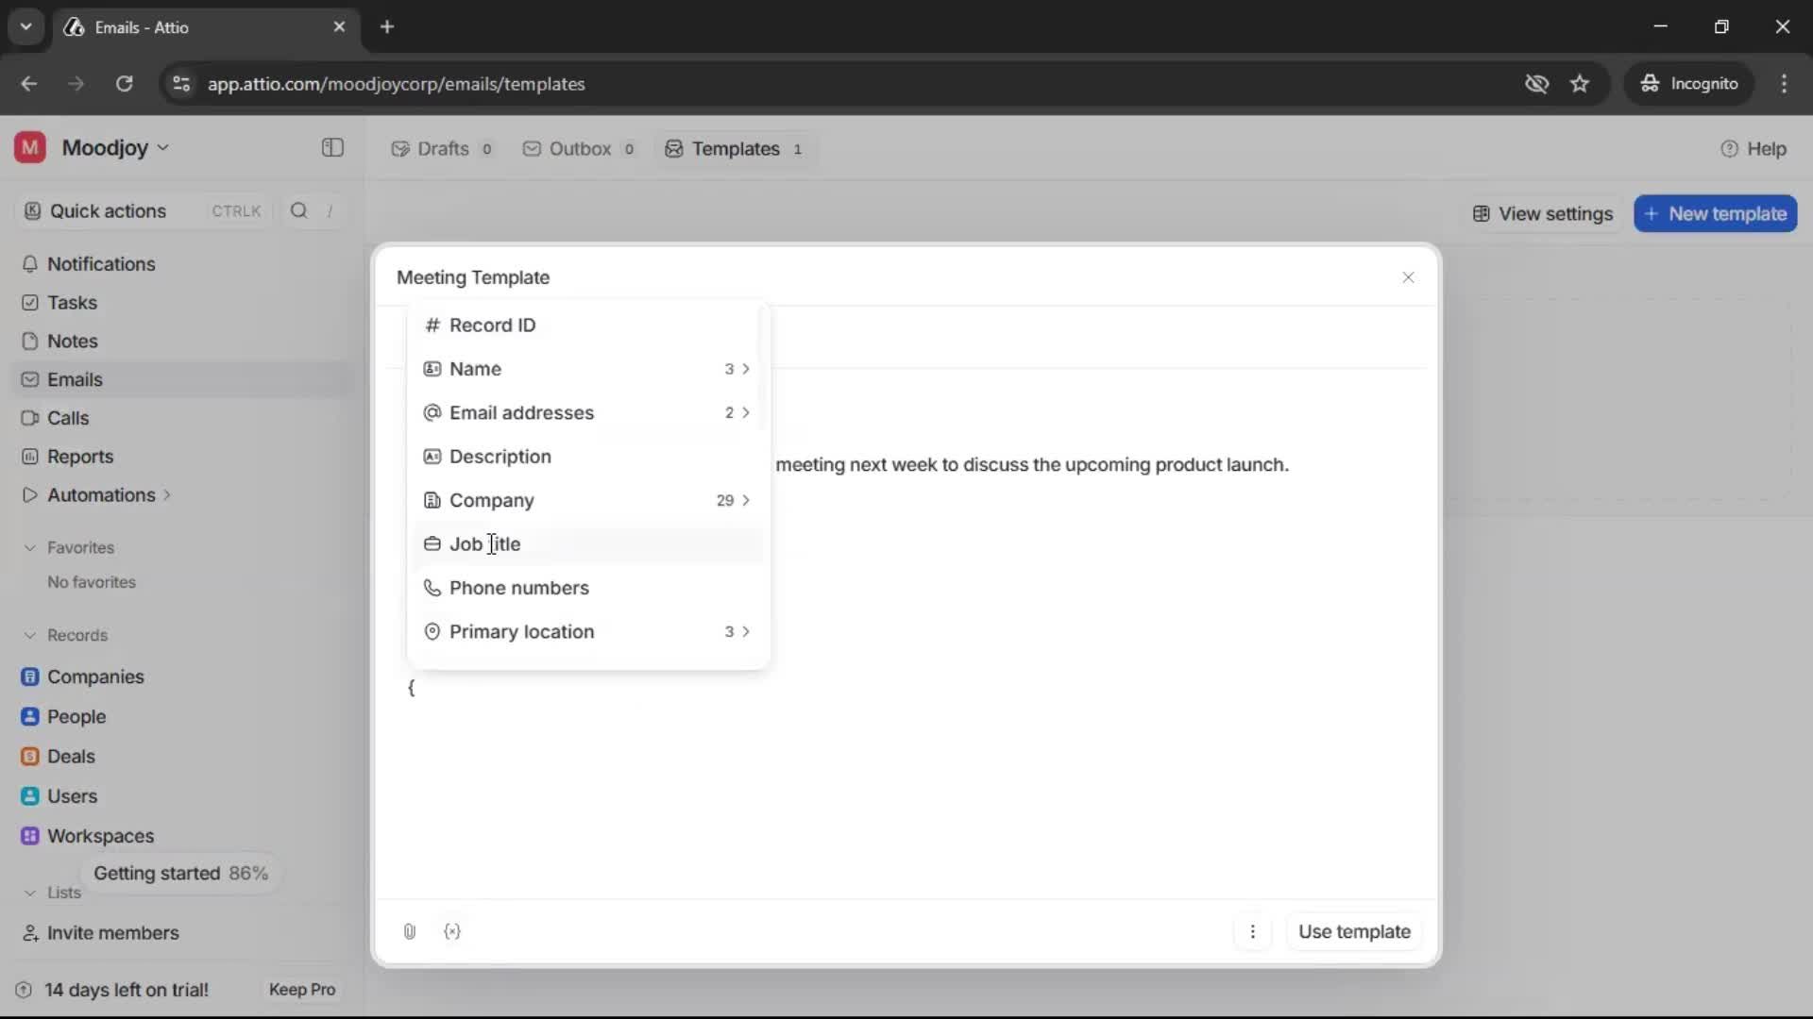Select Reports in the sidebar

(78, 457)
